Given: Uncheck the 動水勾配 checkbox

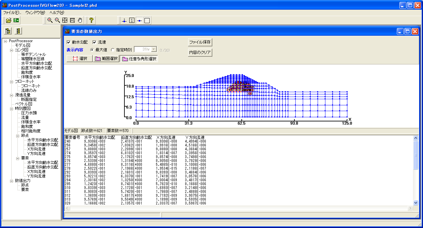Looking at the screenshot, I should 69,42.
